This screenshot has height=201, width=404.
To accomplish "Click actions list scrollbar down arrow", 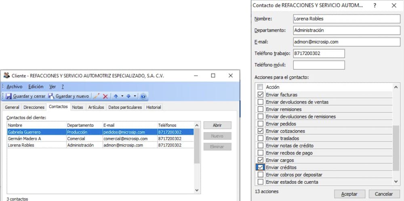I will tap(396, 182).
